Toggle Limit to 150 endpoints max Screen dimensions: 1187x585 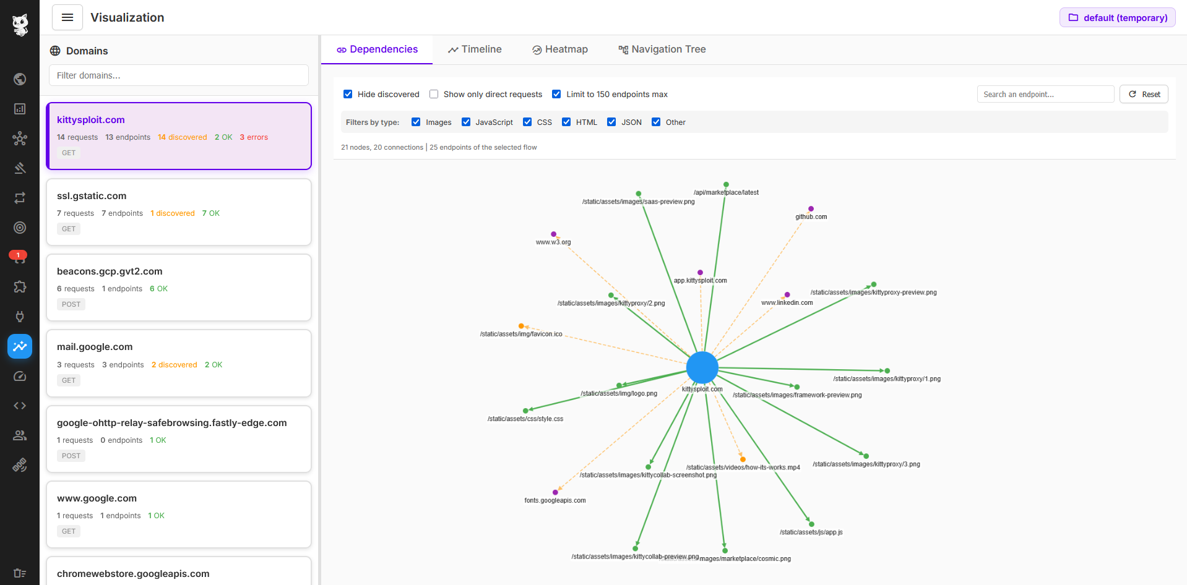pyautogui.click(x=556, y=94)
